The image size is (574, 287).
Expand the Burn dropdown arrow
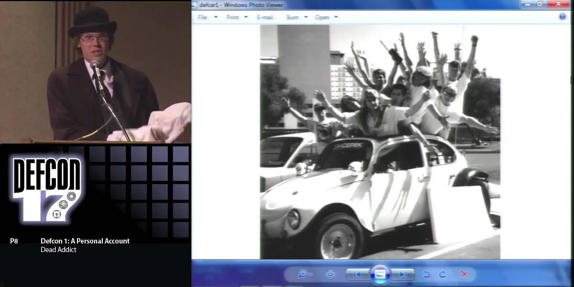coord(306,17)
